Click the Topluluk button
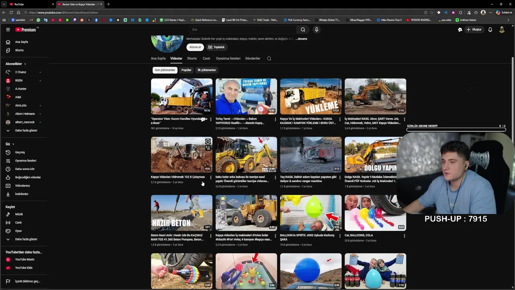 click(x=216, y=47)
